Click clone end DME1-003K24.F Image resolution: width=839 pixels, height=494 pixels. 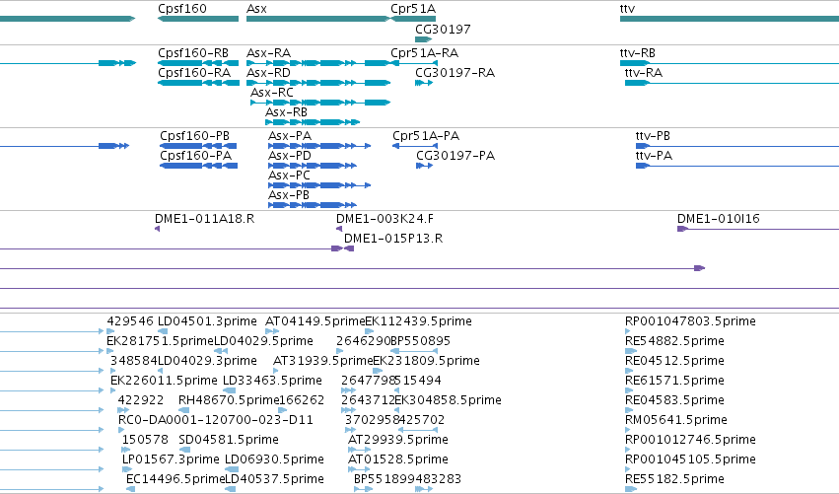point(385,219)
